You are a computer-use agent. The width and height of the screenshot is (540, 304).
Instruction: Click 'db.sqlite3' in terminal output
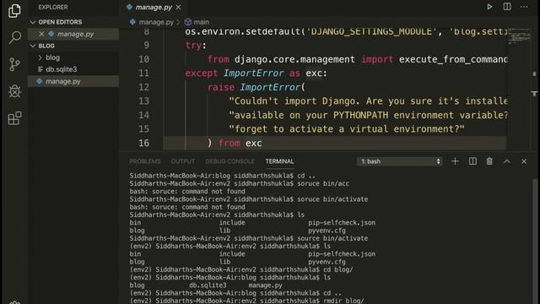coord(208,285)
